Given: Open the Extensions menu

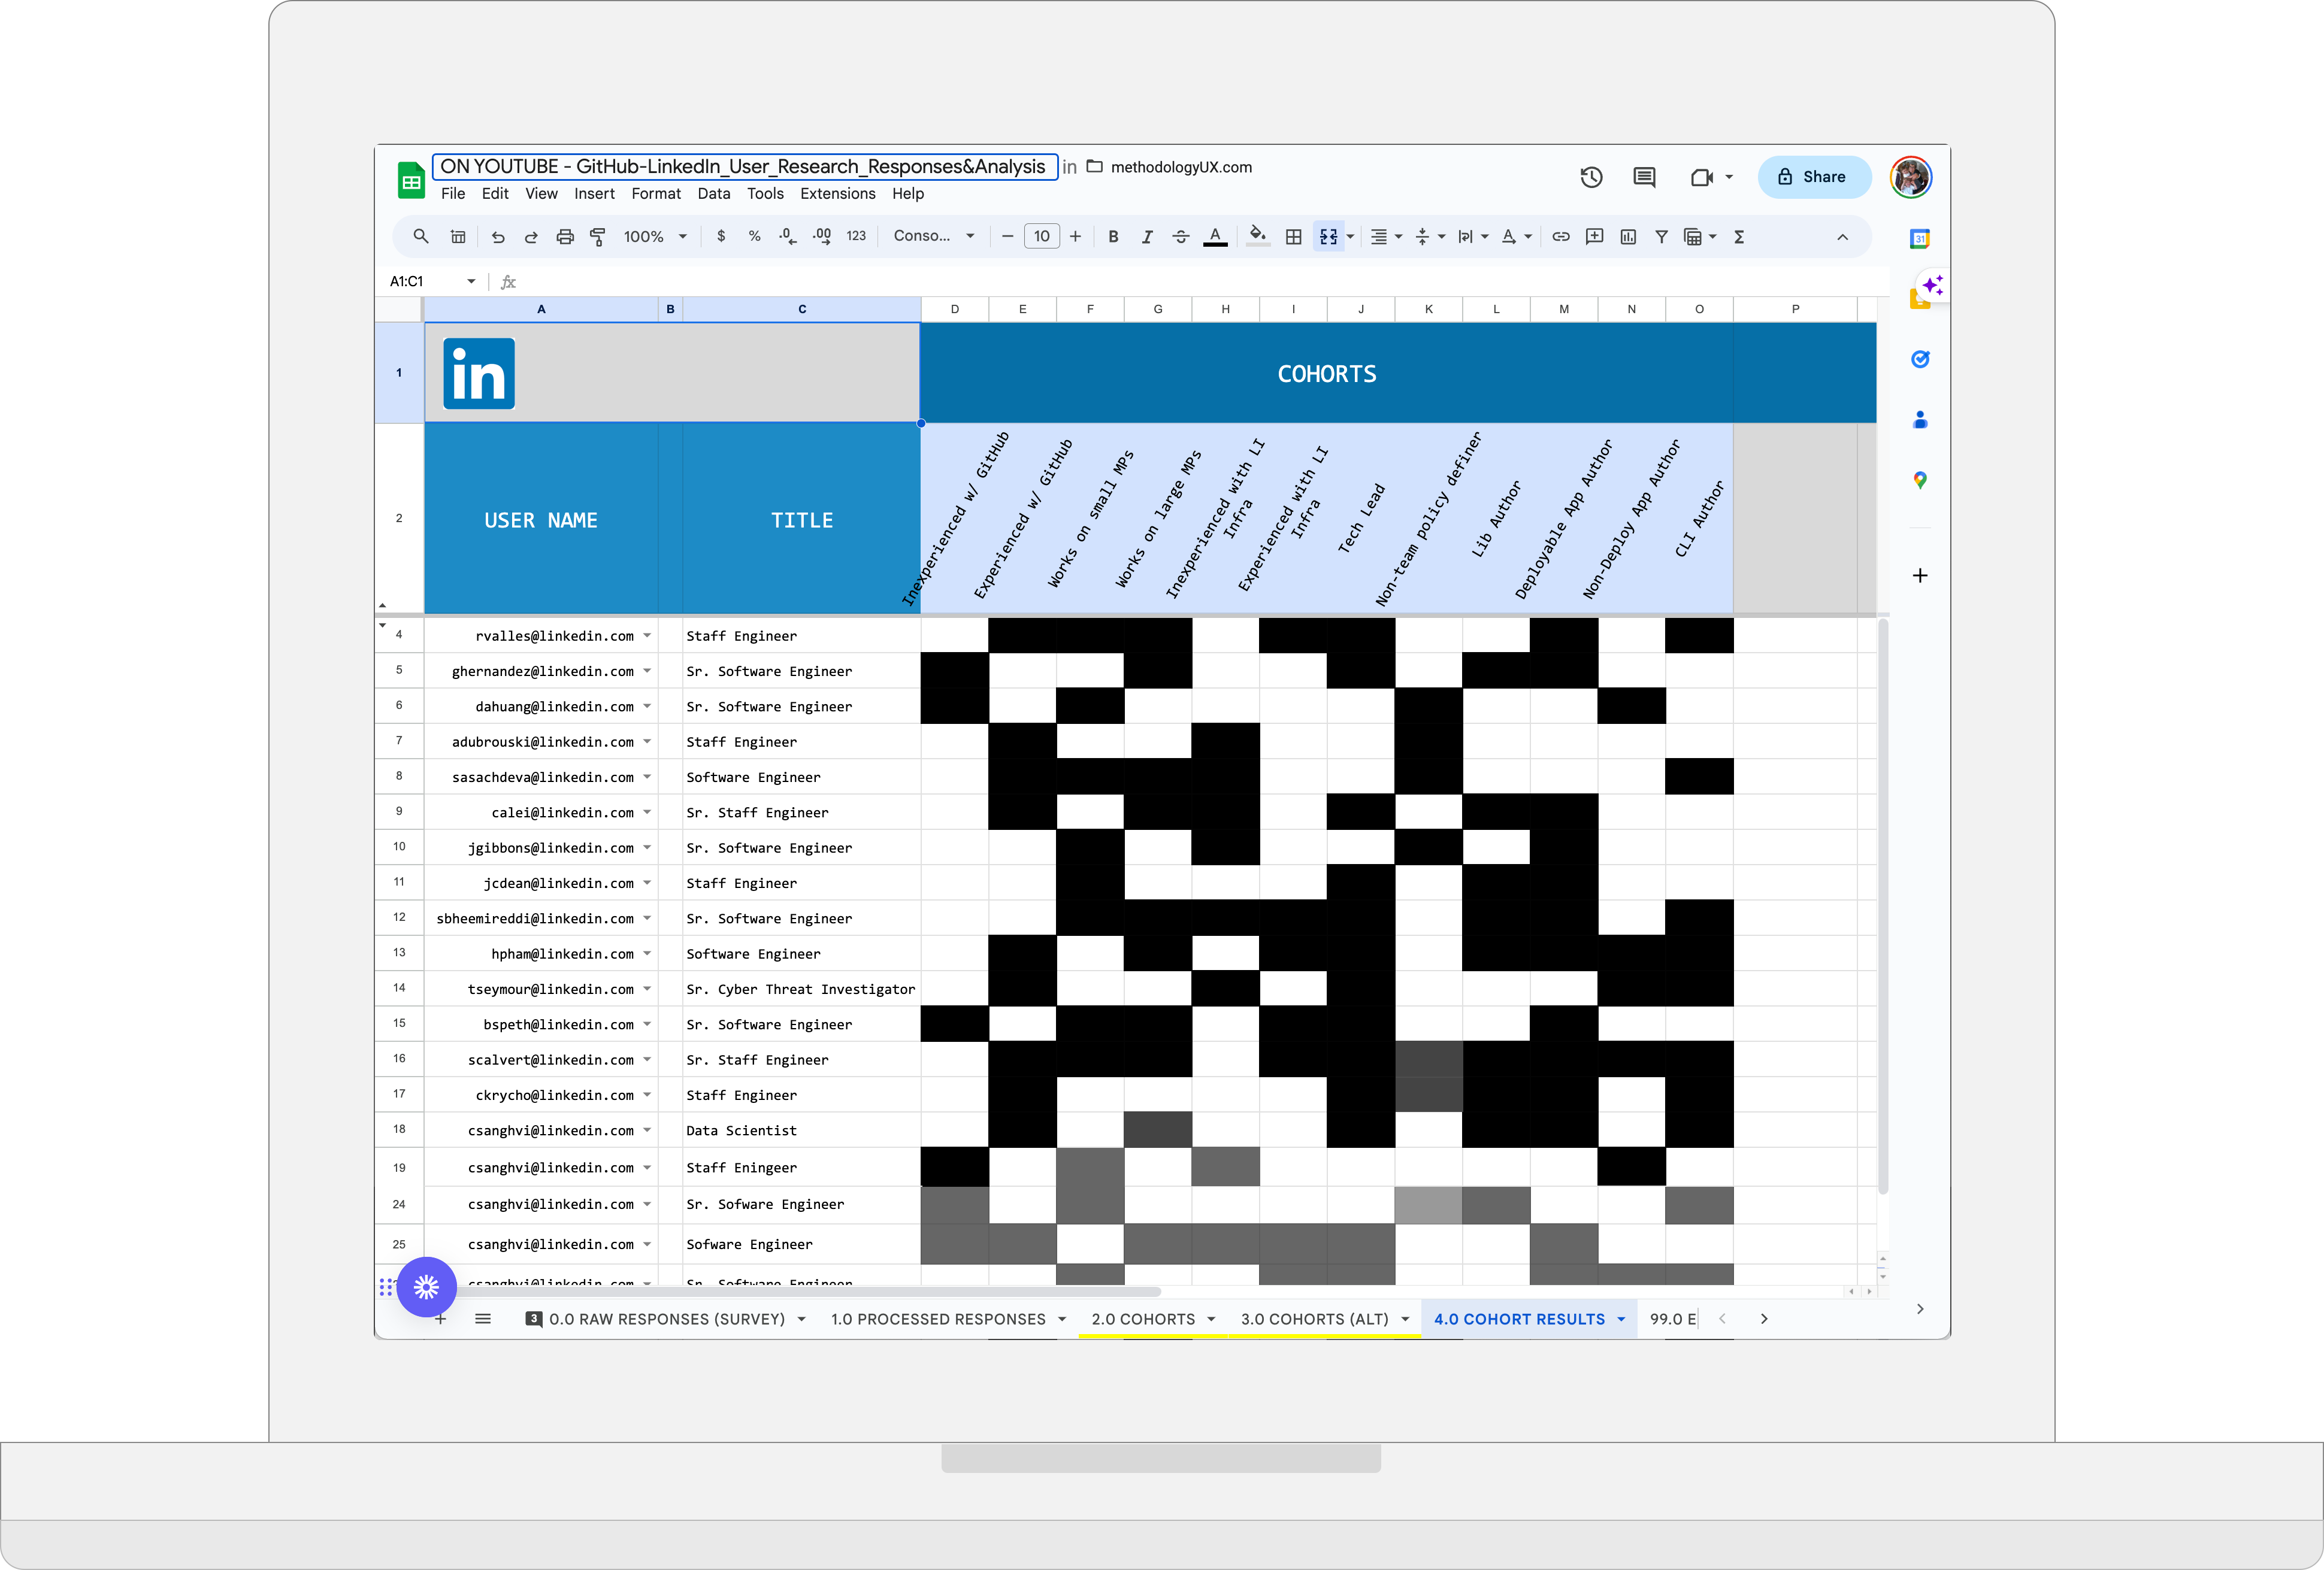Looking at the screenshot, I should [x=837, y=194].
